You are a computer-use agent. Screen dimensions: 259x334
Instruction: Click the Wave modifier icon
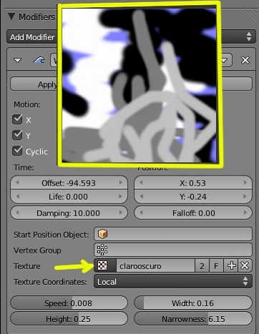click(x=39, y=60)
